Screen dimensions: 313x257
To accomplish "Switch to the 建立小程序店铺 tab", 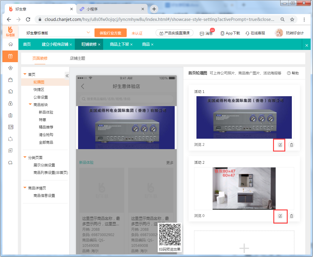I will pos(55,44).
